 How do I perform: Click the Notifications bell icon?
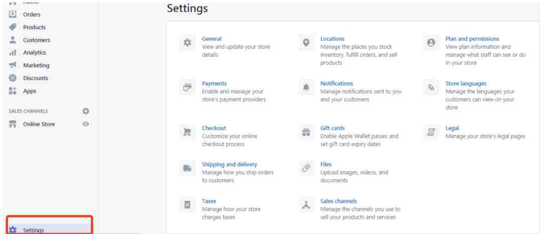306,88
